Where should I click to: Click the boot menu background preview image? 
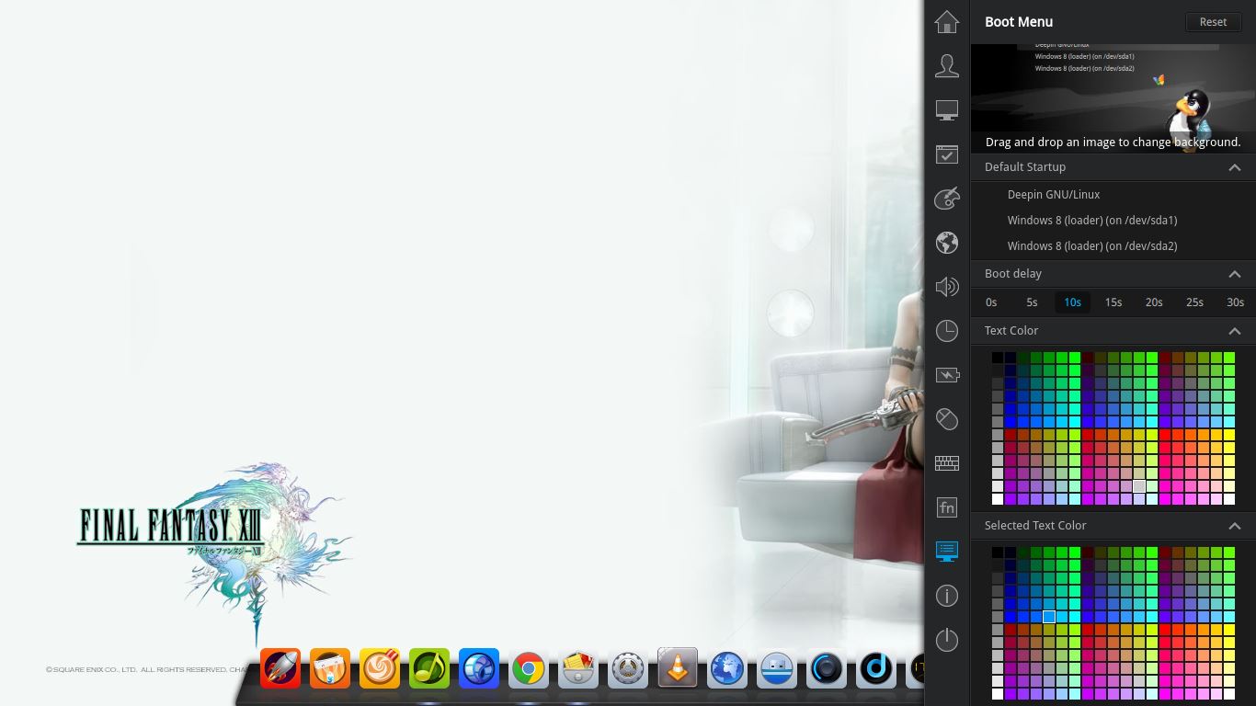click(x=1113, y=97)
